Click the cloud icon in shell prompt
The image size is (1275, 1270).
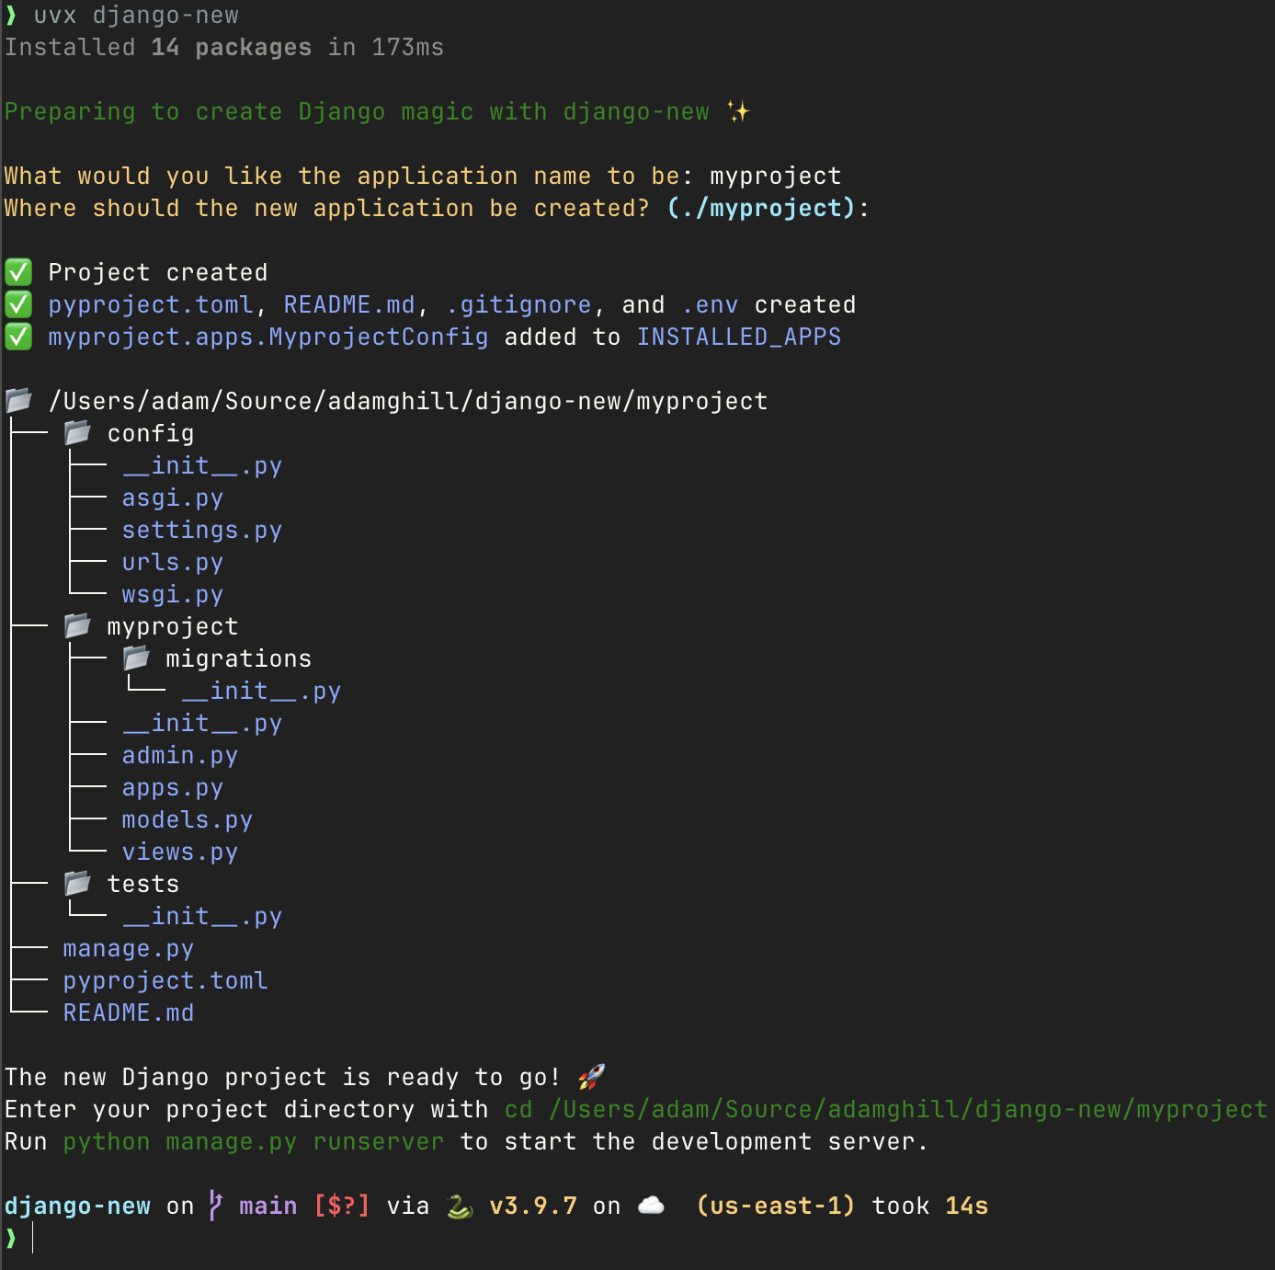tap(651, 1206)
